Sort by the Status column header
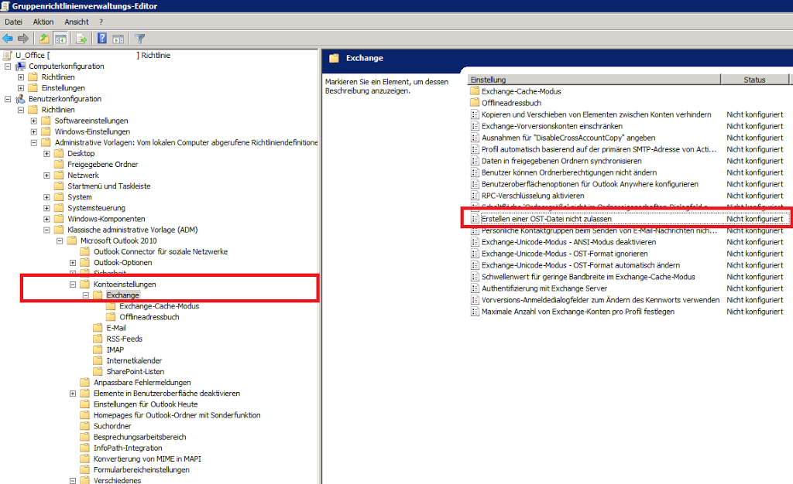Screen dimensions: 793x484 (754, 80)
